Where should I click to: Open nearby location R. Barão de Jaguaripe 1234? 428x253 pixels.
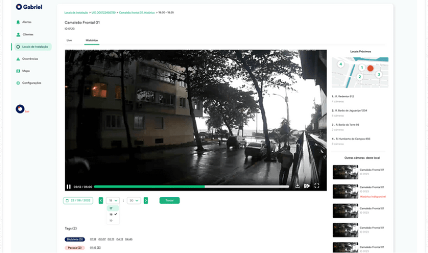click(x=351, y=110)
